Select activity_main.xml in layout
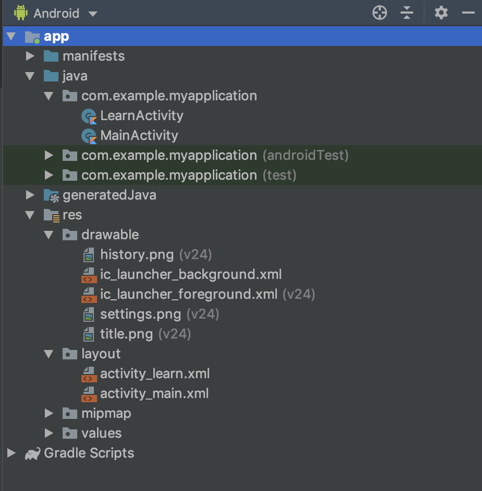Viewport: 482px width, 491px height. (154, 394)
